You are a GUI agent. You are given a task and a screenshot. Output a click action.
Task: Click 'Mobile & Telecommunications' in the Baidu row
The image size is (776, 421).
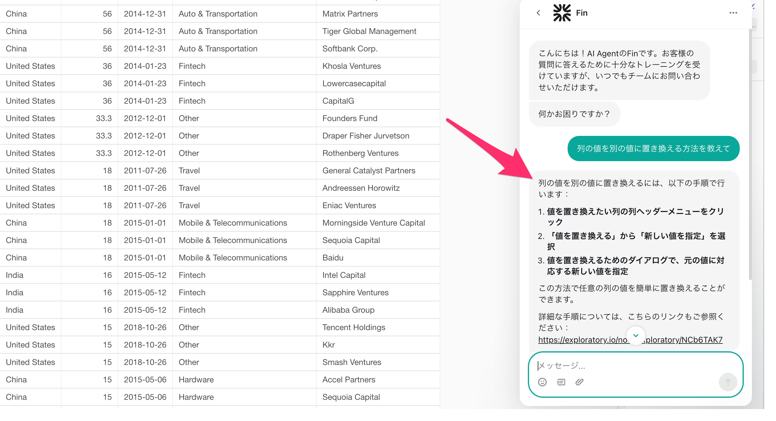pos(232,258)
